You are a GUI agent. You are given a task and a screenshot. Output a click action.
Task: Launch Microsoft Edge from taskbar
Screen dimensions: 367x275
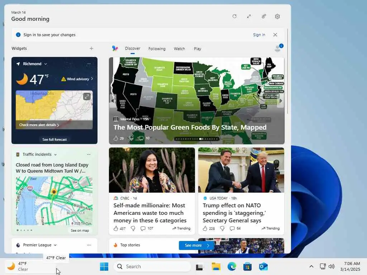coord(232,266)
